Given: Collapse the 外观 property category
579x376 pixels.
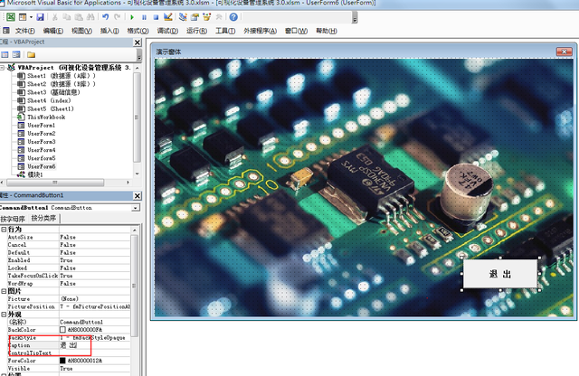Looking at the screenshot, I should coord(4,315).
